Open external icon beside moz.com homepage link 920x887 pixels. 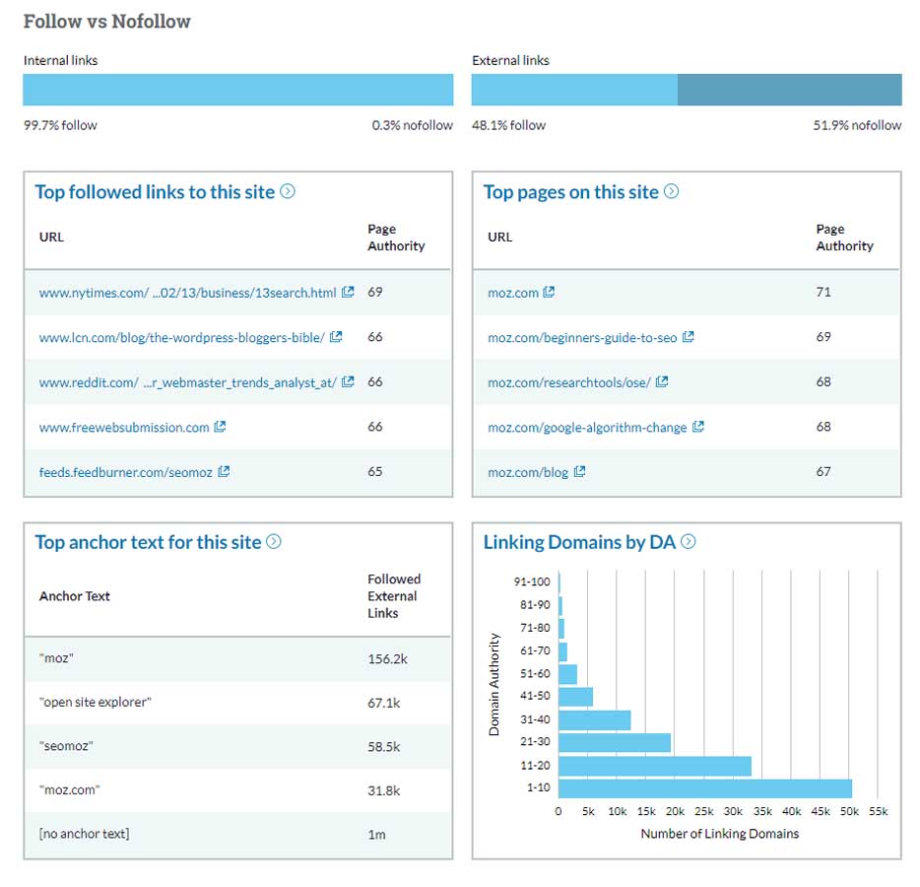coord(549,292)
